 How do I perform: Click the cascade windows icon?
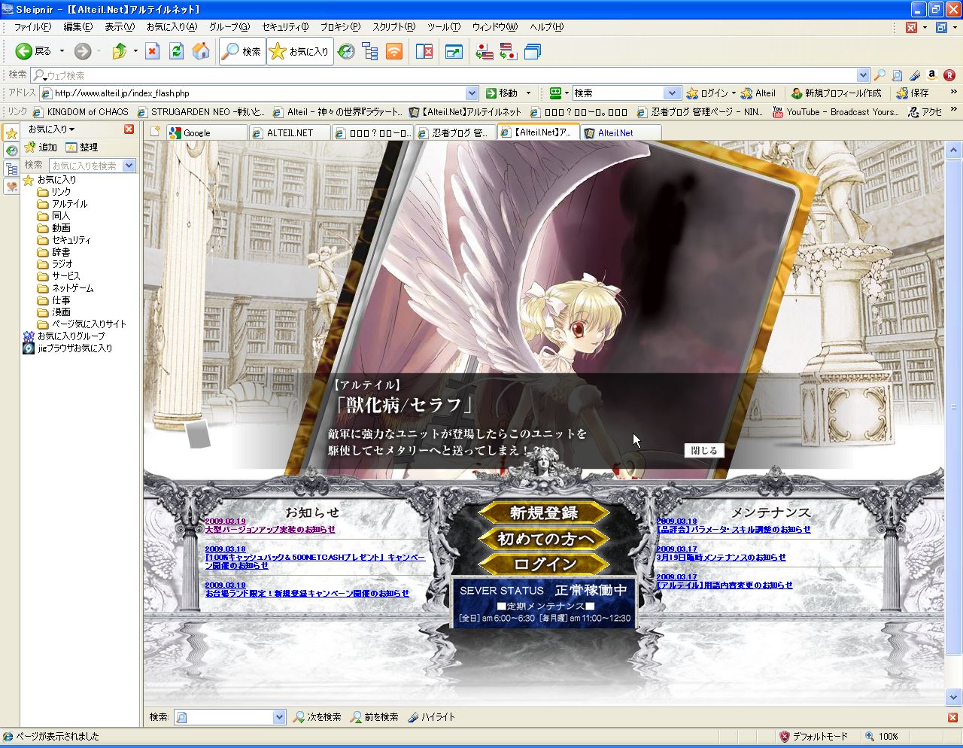533,51
